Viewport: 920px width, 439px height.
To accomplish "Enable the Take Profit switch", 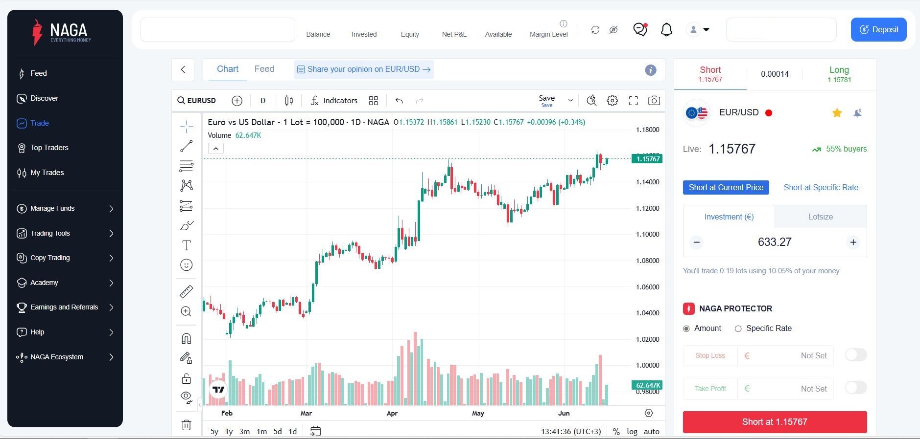I will [x=856, y=388].
